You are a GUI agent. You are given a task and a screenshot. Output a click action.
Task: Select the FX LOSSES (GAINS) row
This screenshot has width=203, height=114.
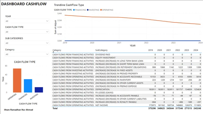(127, 92)
